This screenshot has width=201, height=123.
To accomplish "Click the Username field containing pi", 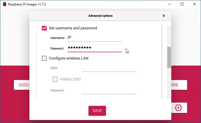I will pyautogui.click(x=95, y=37).
